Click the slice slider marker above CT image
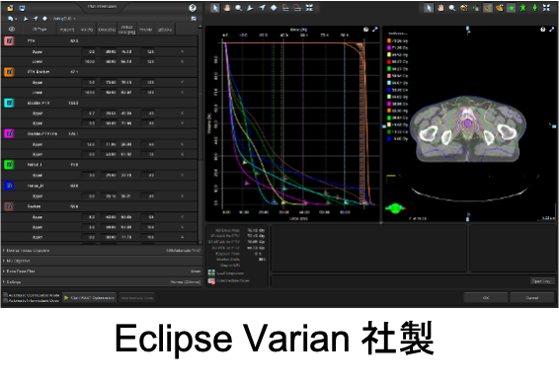The width and height of the screenshot is (559, 384). pyautogui.click(x=468, y=30)
